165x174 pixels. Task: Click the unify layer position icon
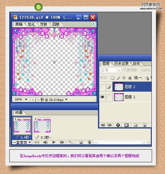[147, 78]
